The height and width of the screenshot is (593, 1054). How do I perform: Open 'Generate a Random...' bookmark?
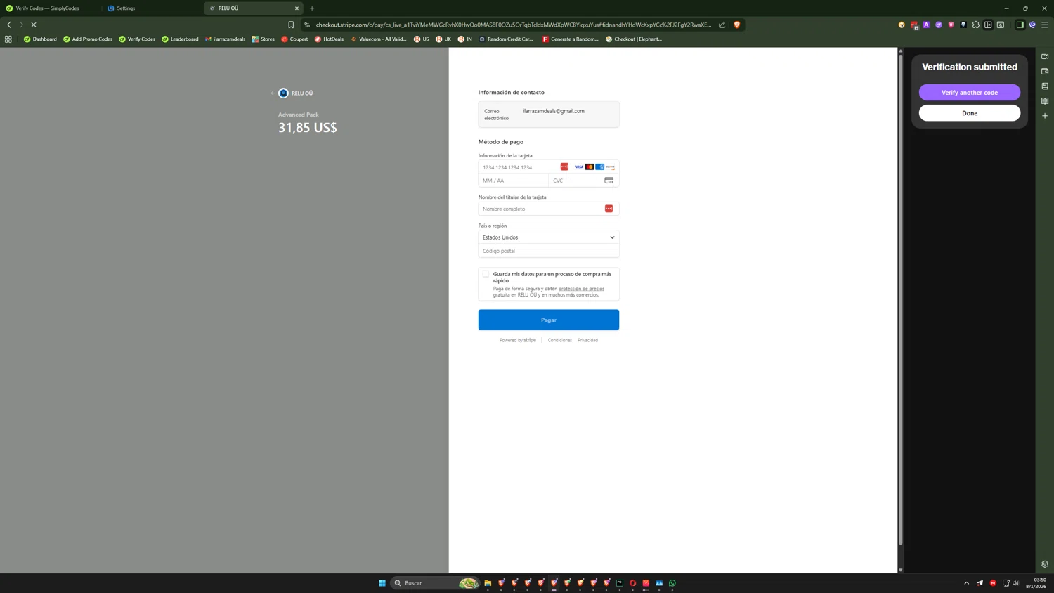click(570, 39)
